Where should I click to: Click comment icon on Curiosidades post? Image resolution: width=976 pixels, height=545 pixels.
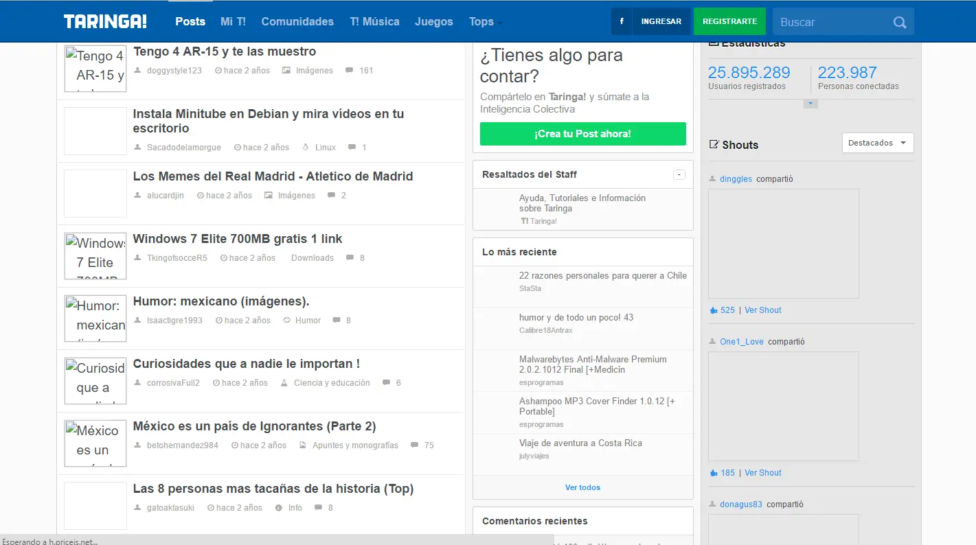tap(386, 382)
